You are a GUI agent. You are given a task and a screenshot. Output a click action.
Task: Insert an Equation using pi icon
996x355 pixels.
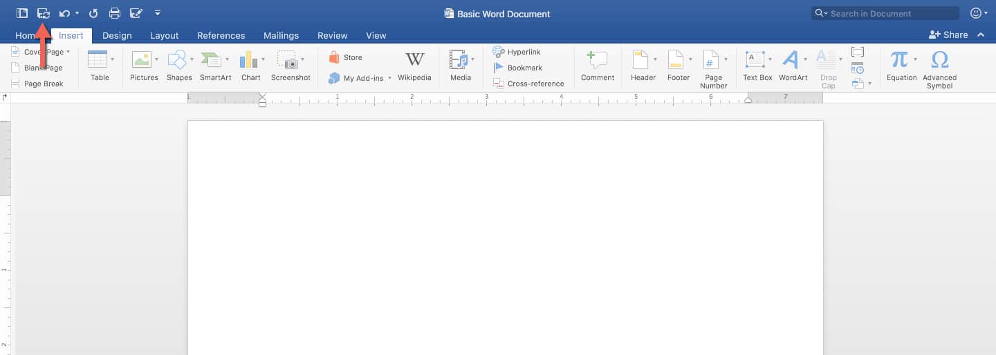[901, 66]
